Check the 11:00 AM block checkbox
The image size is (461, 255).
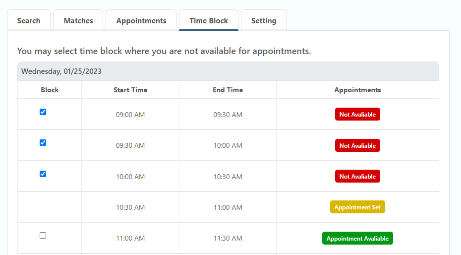tap(43, 236)
